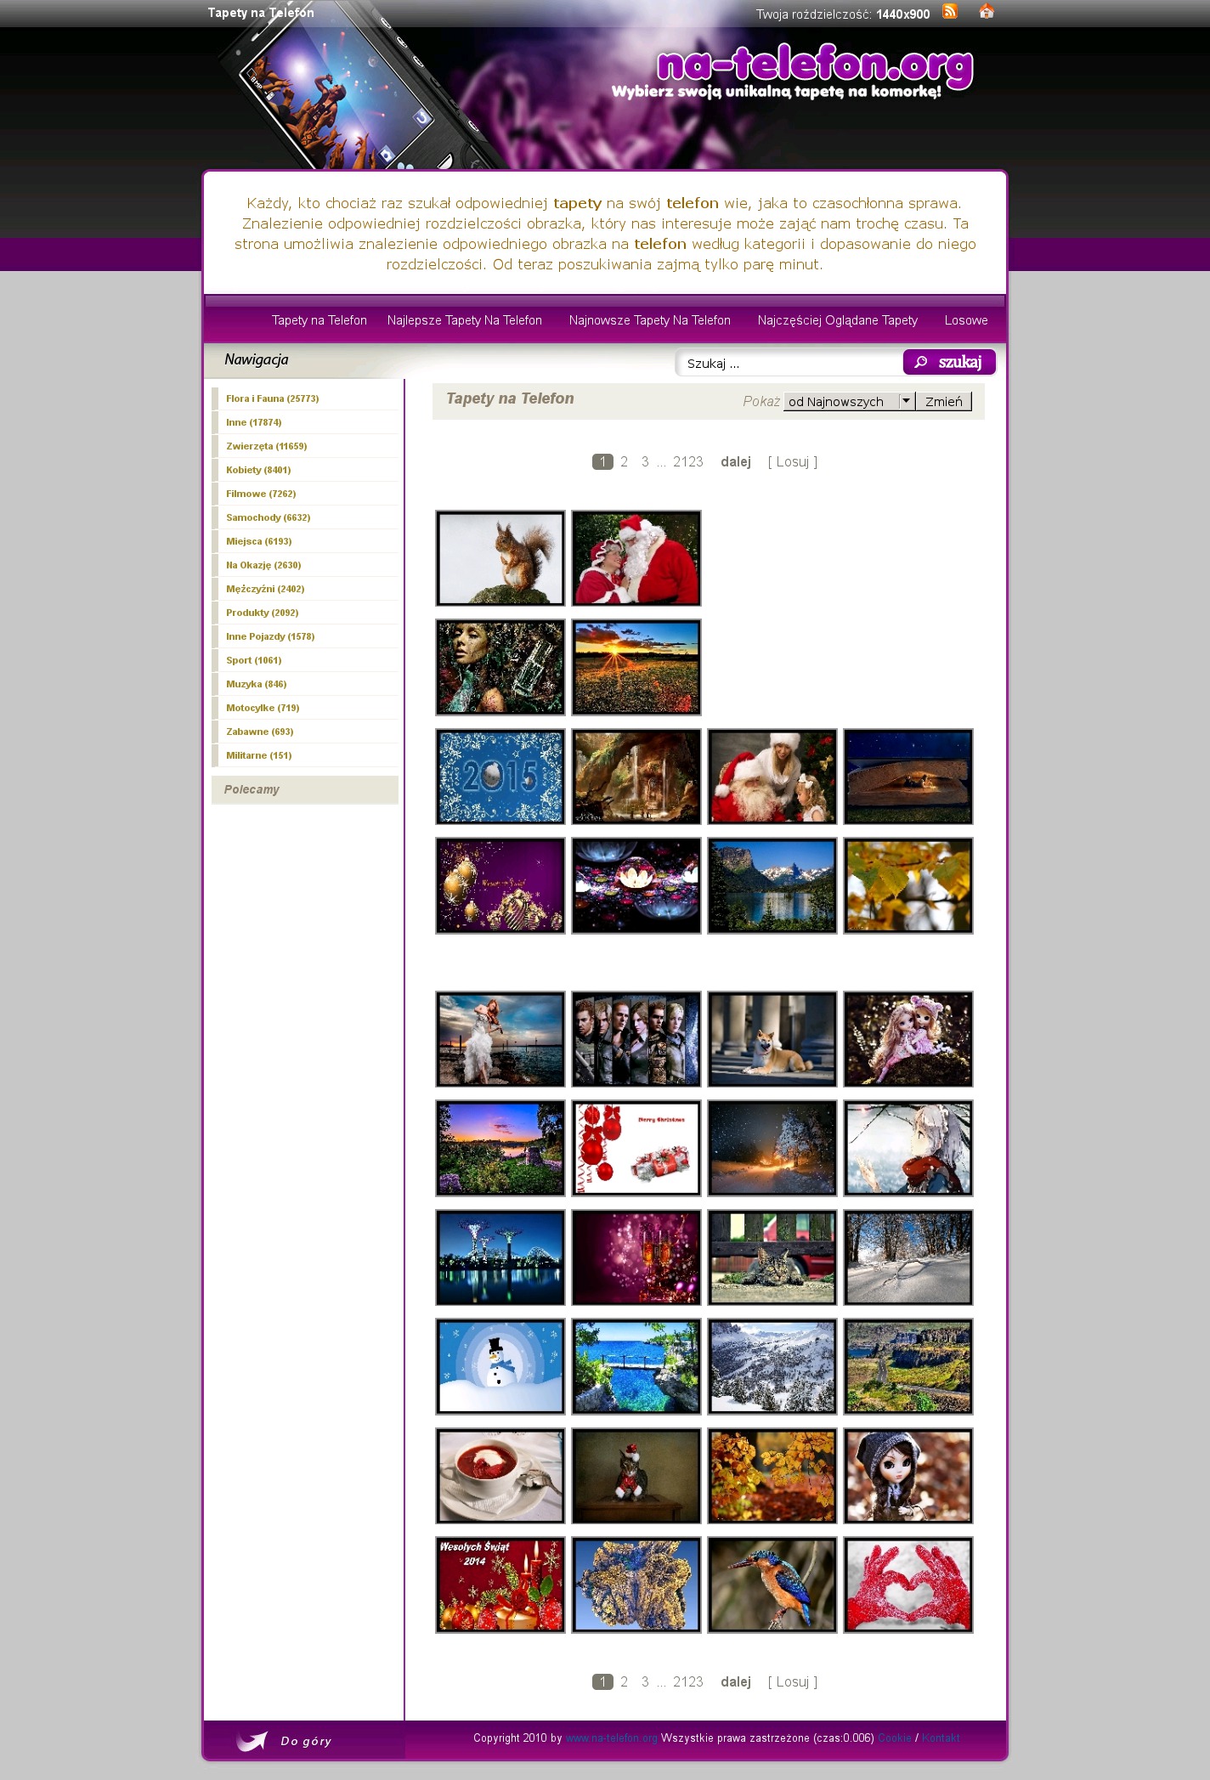Select the 'Militarne' category link

(x=258, y=755)
